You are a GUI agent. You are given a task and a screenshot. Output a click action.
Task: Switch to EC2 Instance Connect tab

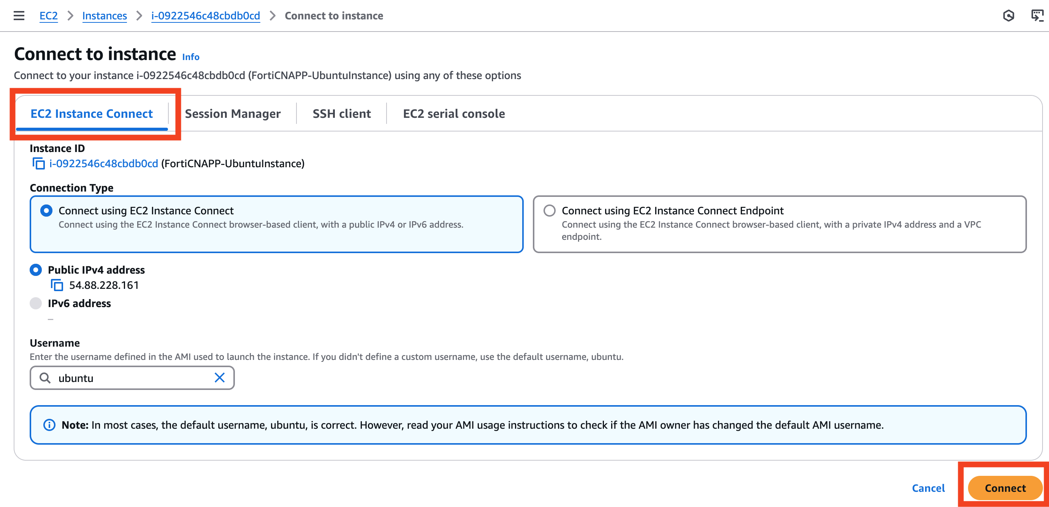click(92, 114)
